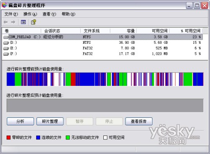Click the 7.80 GB capacity value
Image resolution: width=210 pixels, height=154 pixels.
click(128, 48)
